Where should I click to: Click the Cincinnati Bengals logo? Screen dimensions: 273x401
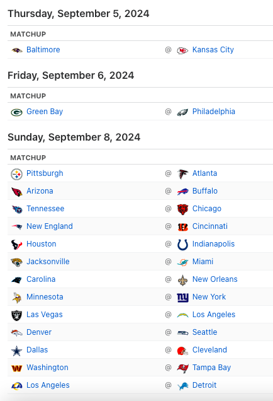(182, 227)
